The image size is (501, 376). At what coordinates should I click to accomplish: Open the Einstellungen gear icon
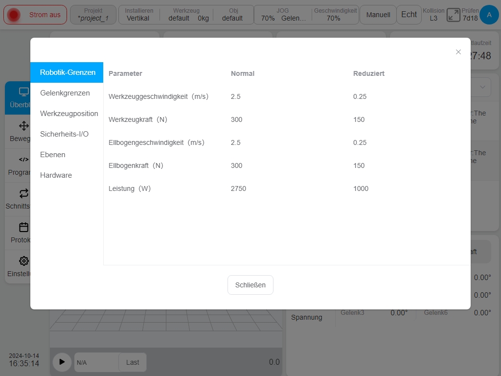(23, 261)
